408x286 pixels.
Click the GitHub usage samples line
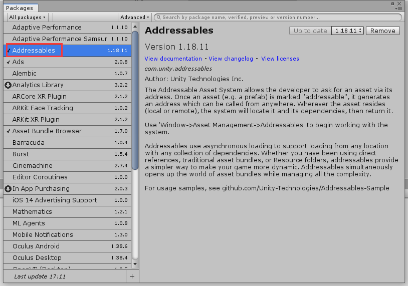click(x=267, y=188)
